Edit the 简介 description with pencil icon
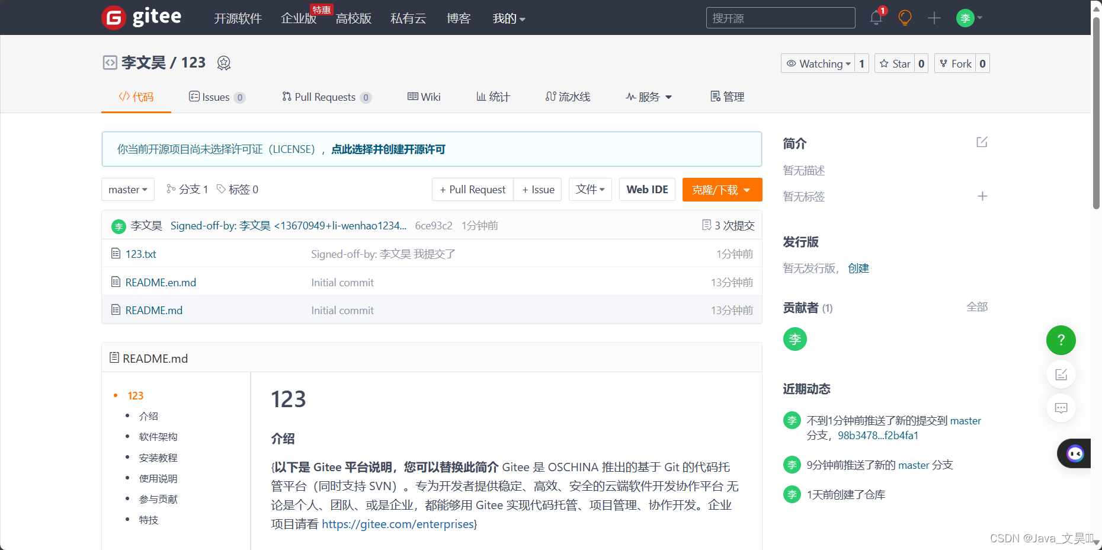1102x550 pixels. 982,142
